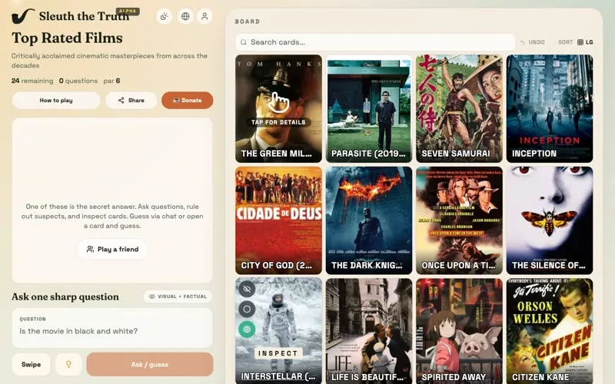Viewport: 615px width, 384px height.
Task: Click the Share button
Action: (131, 101)
